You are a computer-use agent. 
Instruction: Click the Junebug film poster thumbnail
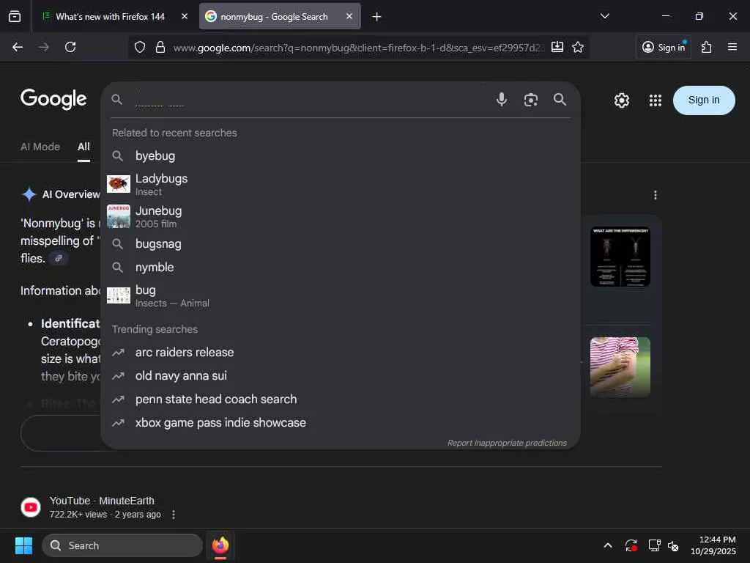point(118,216)
